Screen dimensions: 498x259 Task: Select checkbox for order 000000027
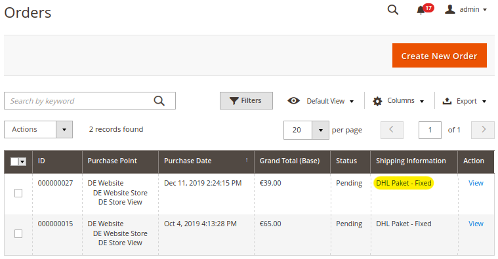(18, 193)
